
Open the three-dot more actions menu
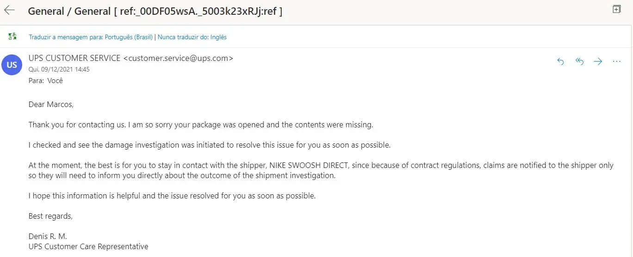(616, 61)
